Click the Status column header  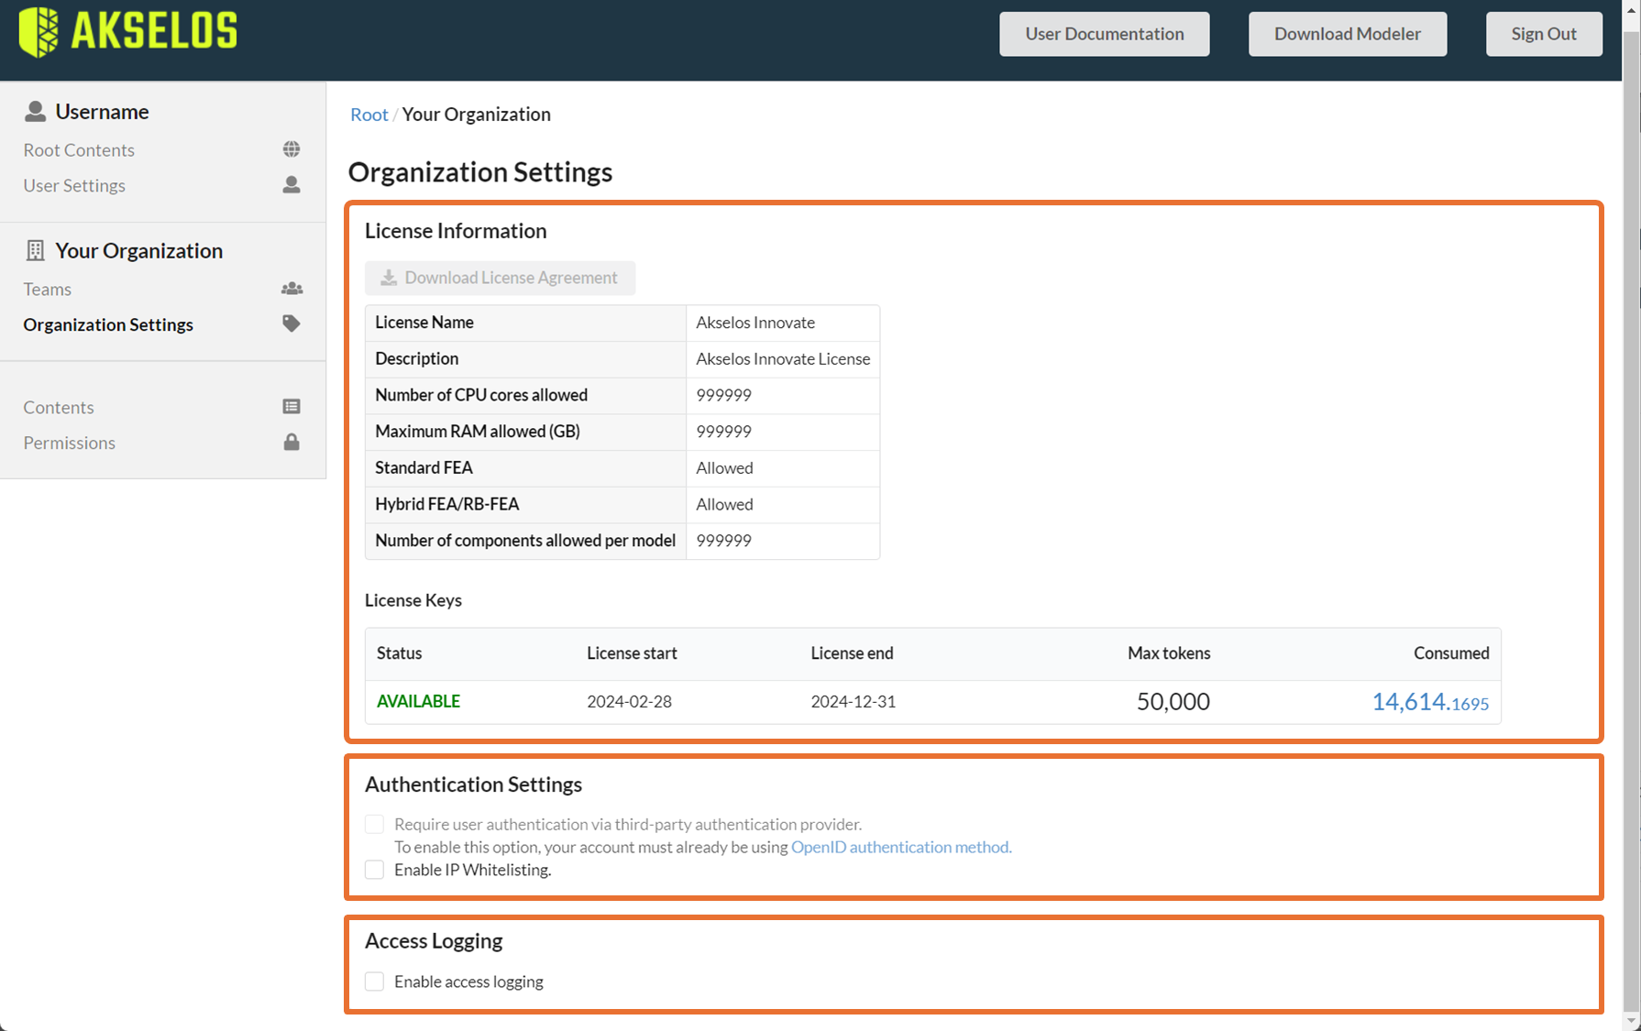[400, 653]
